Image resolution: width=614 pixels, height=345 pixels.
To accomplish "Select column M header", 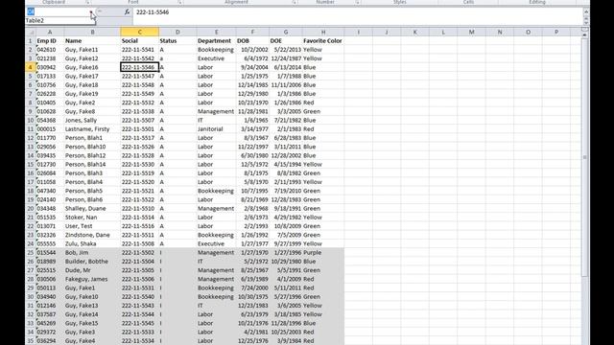I will pyautogui.click(x=471, y=32).
